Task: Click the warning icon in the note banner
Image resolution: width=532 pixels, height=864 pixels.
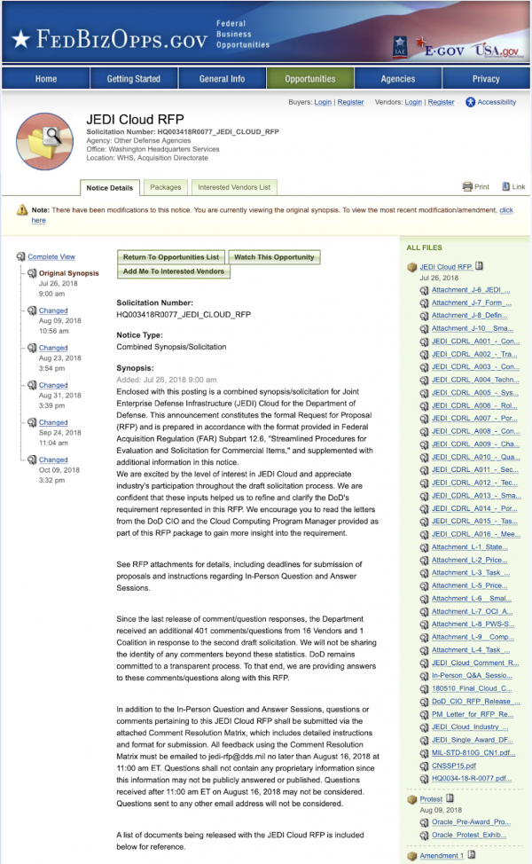Action: pyautogui.click(x=22, y=210)
